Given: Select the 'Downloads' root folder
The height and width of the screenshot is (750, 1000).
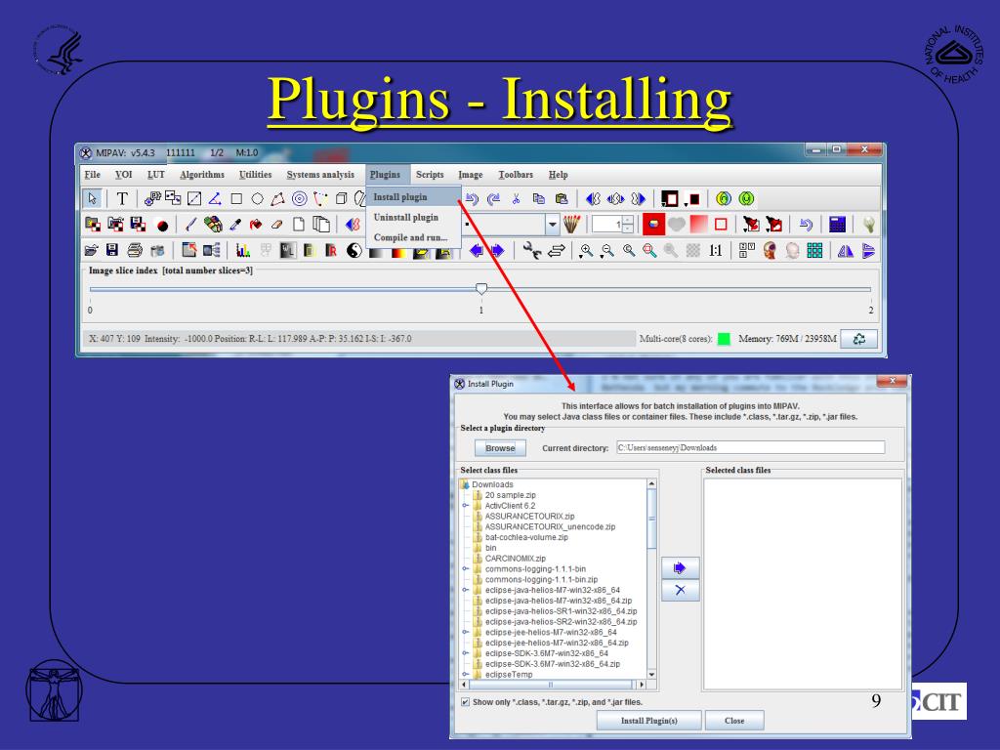Looking at the screenshot, I should click(492, 484).
